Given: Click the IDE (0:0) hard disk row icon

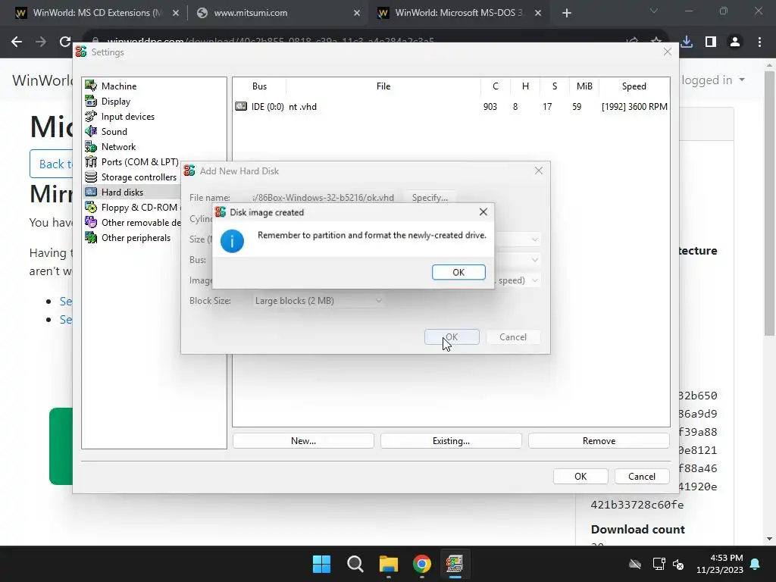Looking at the screenshot, I should tap(241, 106).
